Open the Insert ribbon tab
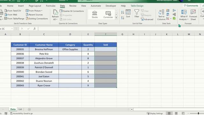The height and width of the screenshot is (115, 204). coord(21,6)
